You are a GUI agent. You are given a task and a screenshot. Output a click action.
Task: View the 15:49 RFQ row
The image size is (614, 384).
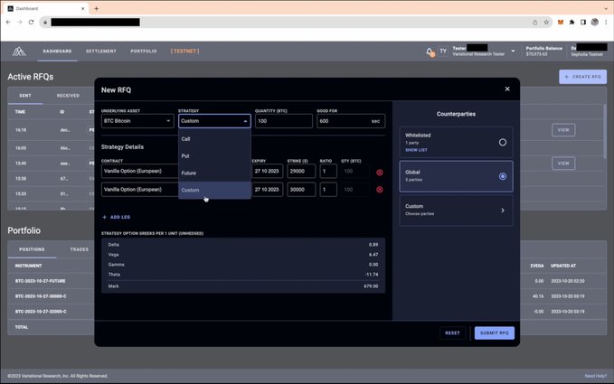point(563,164)
